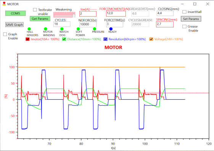Maximize the MOTOR window
The height and width of the screenshot is (151, 214).
click(x=195, y=4)
